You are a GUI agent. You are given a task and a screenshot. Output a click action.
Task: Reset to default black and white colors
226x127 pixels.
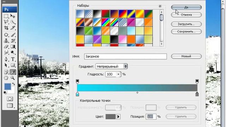pyautogui.click(x=5, y=92)
